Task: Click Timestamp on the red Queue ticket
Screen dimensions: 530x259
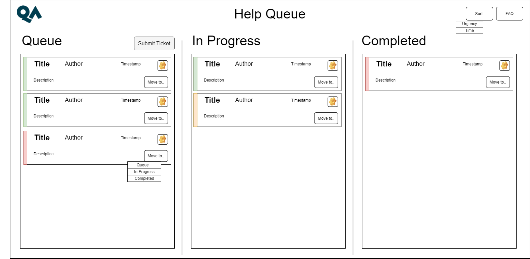Action: coord(131,138)
